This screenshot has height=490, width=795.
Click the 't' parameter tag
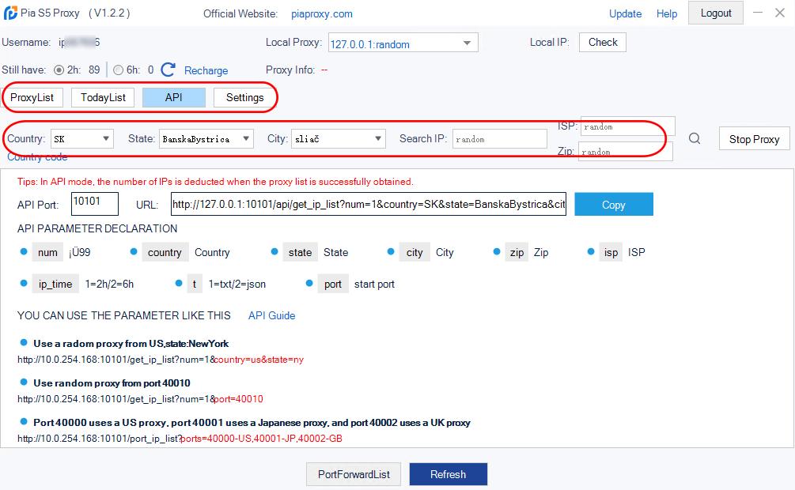tap(194, 285)
